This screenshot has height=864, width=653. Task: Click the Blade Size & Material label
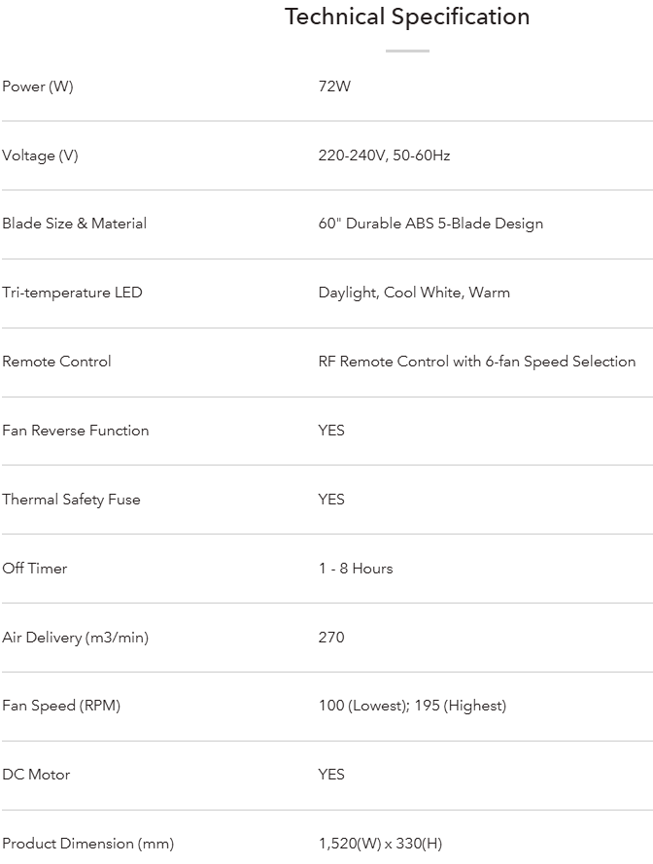tap(75, 224)
